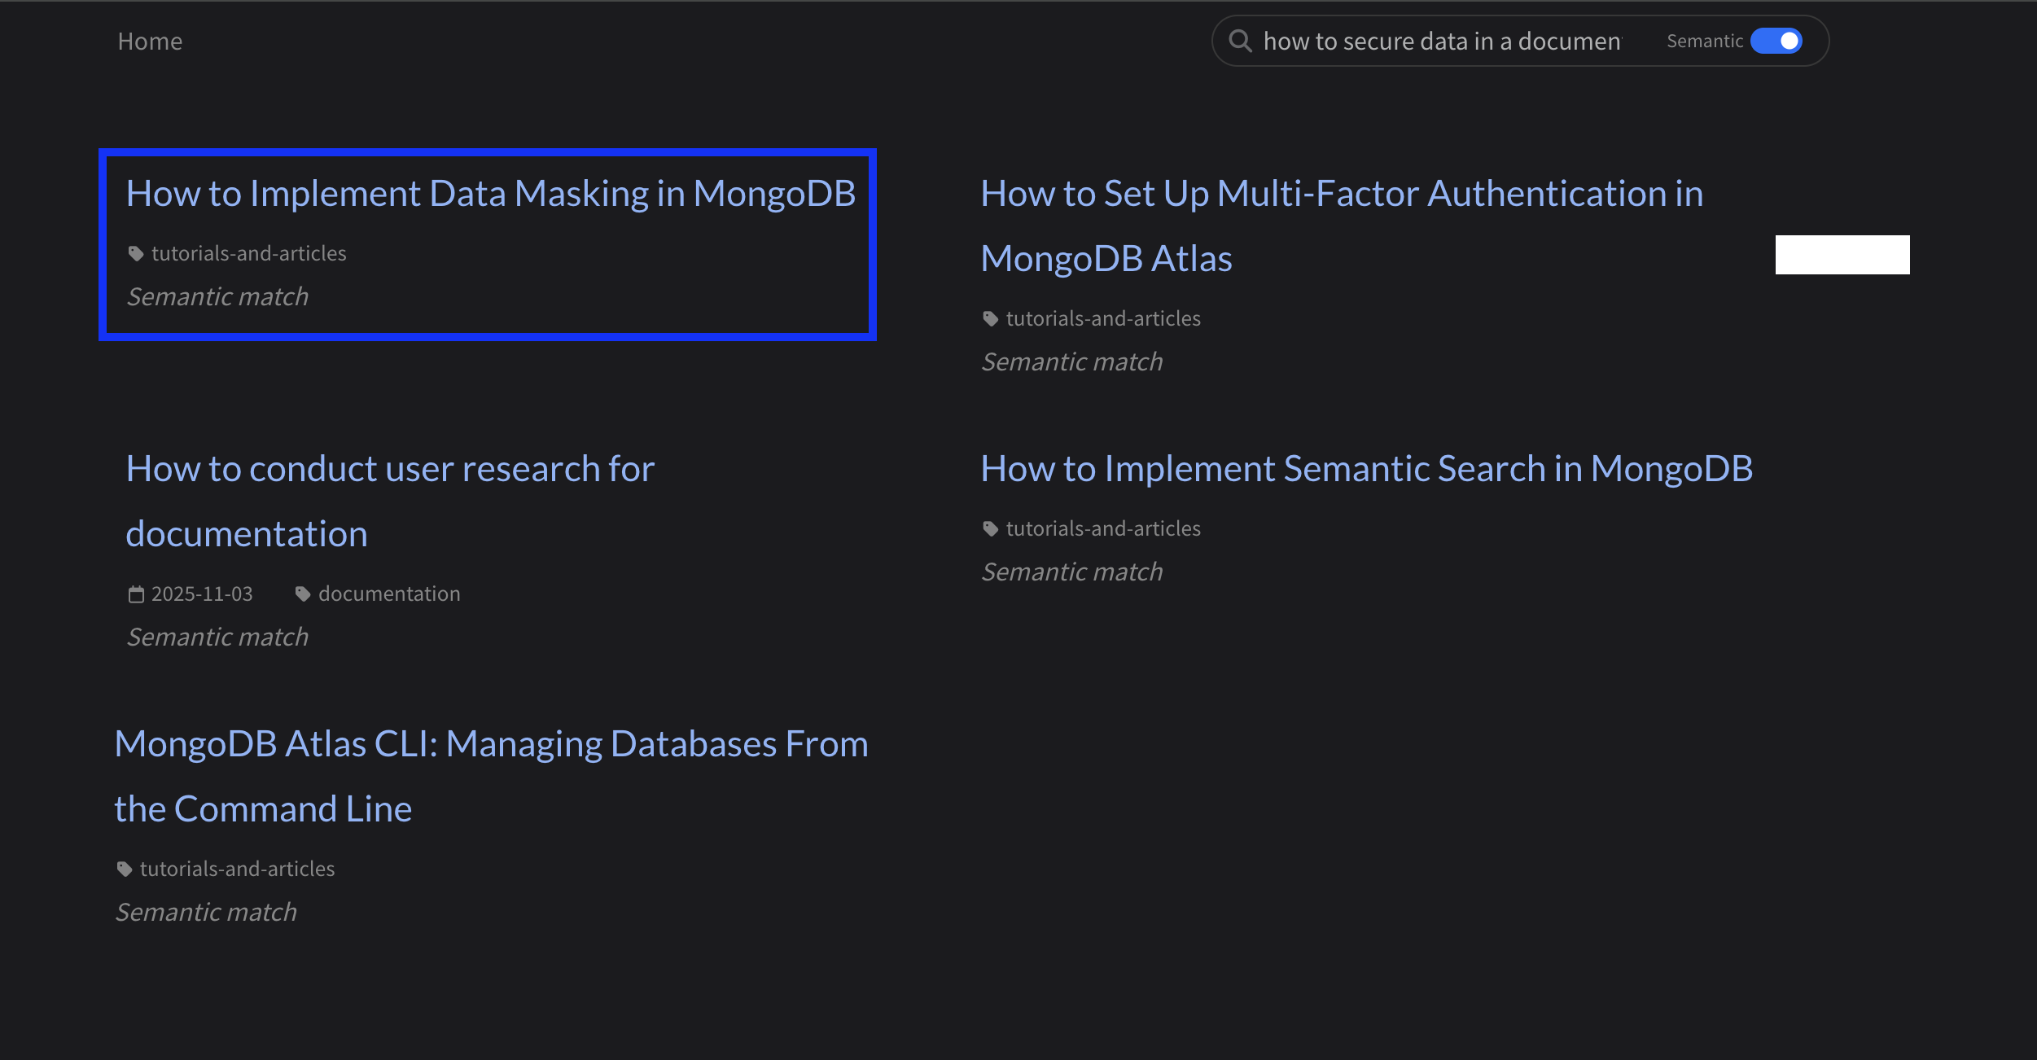Select tutorials-and-articles tag under Multi-Factor Authentication

(x=1104, y=319)
